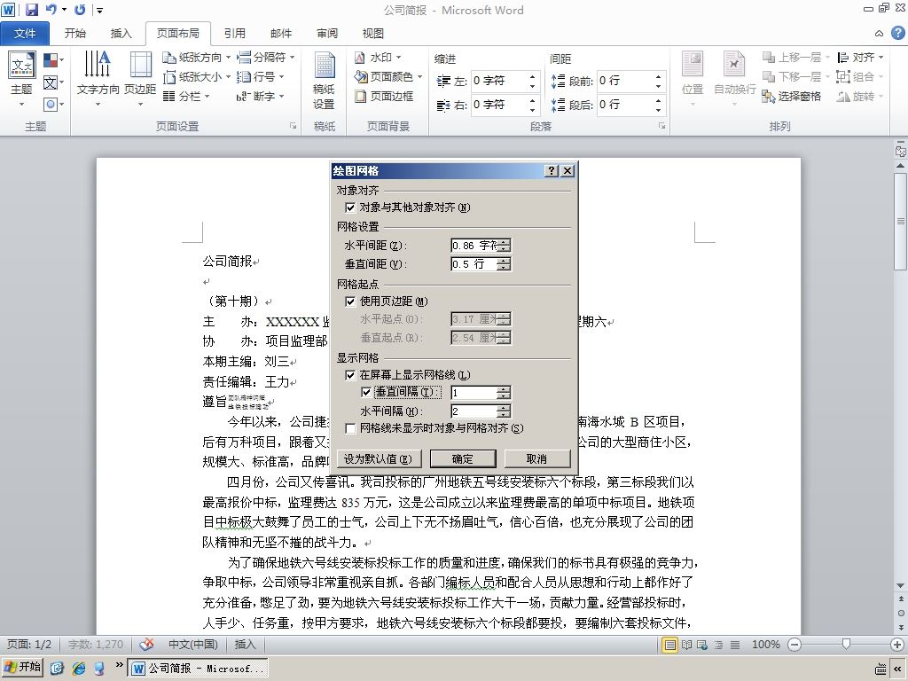Click the Redo icon in quick access toolbar
The width and height of the screenshot is (908, 681).
pyautogui.click(x=80, y=10)
